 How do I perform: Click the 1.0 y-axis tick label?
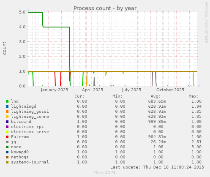click(22, 71)
